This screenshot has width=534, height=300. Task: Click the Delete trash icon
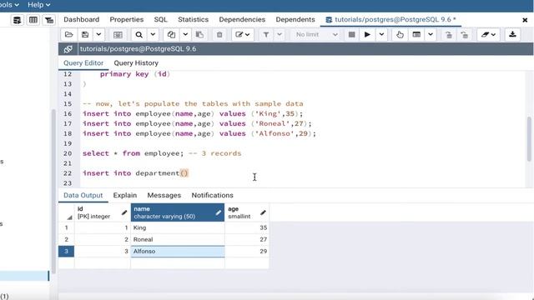(x=219, y=35)
